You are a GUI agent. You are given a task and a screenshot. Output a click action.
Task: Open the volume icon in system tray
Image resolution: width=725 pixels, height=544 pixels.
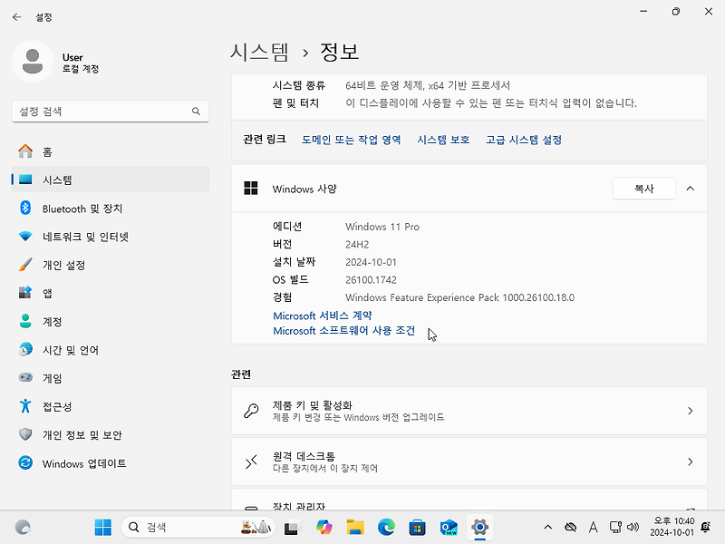632,527
